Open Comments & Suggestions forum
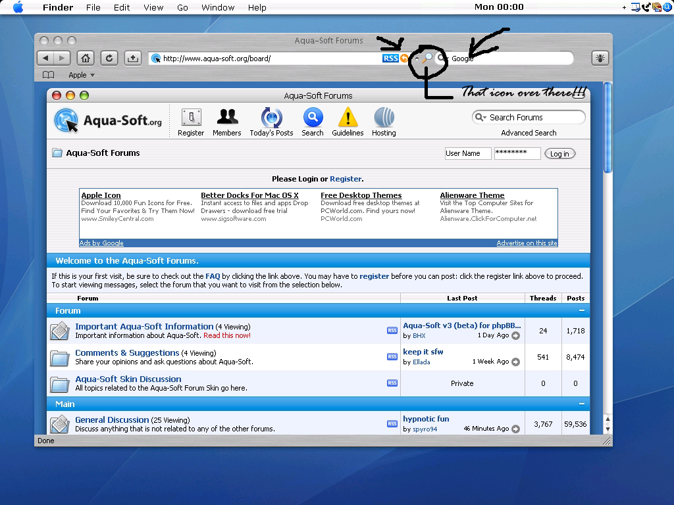Image resolution: width=674 pixels, height=505 pixels. 127,352
